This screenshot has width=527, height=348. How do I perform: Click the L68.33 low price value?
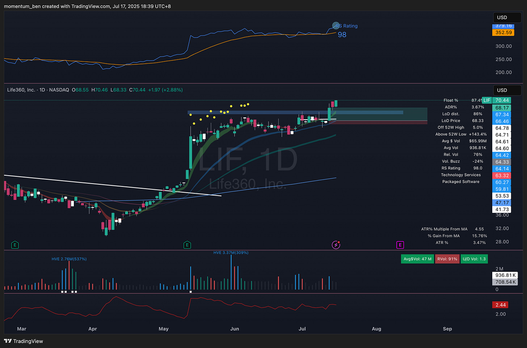(119, 90)
